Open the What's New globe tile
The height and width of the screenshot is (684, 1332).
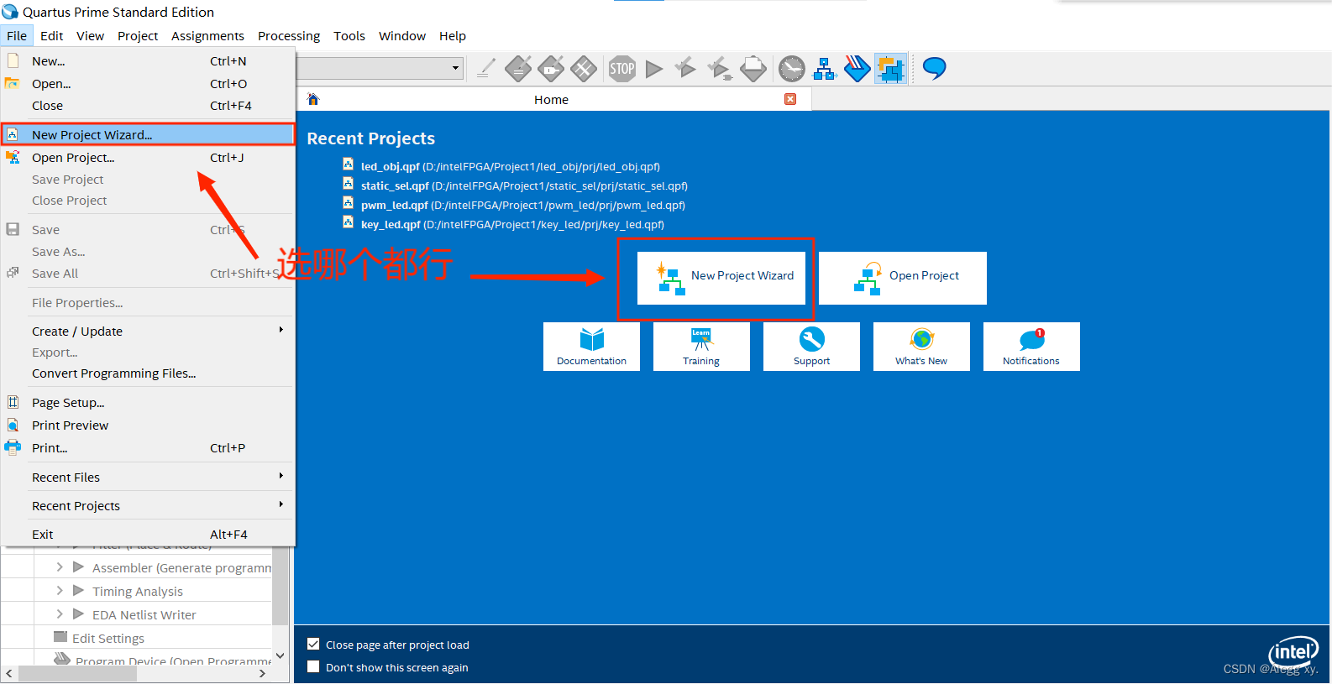pyautogui.click(x=921, y=347)
